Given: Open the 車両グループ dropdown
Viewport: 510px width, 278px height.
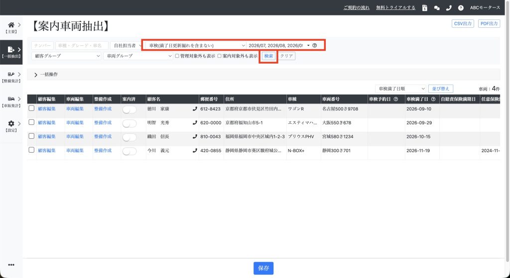Looking at the screenshot, I should point(138,56).
